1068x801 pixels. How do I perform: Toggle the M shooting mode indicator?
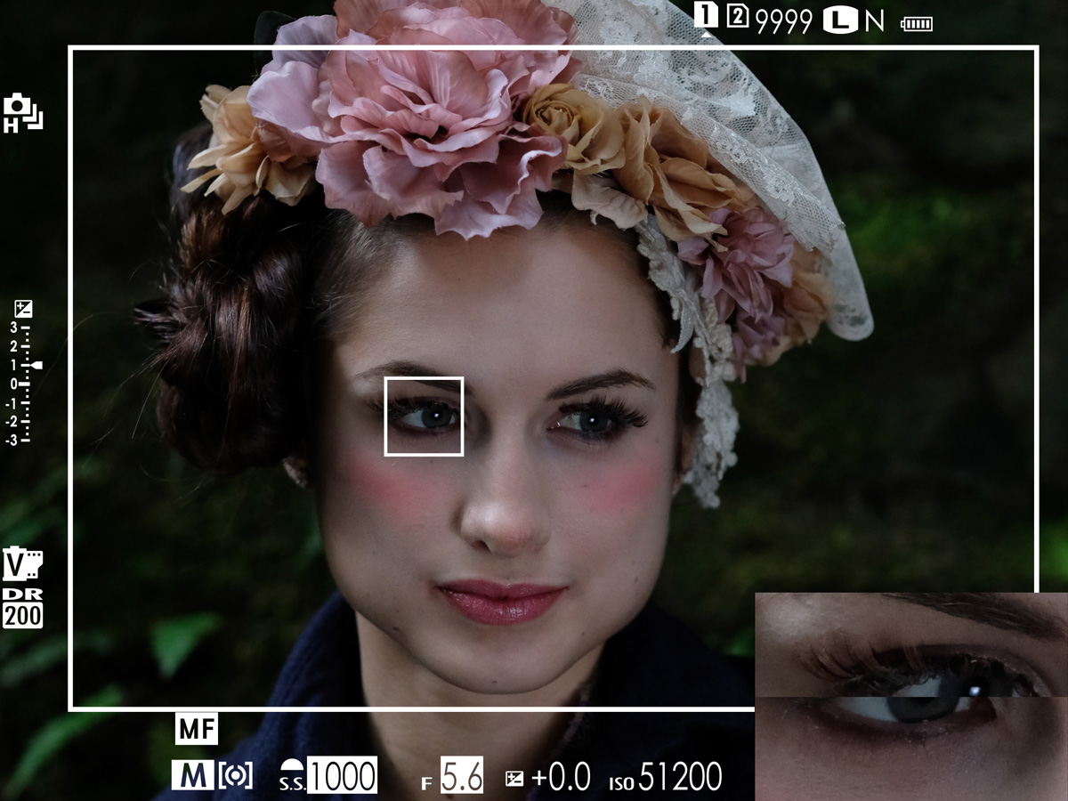click(192, 776)
